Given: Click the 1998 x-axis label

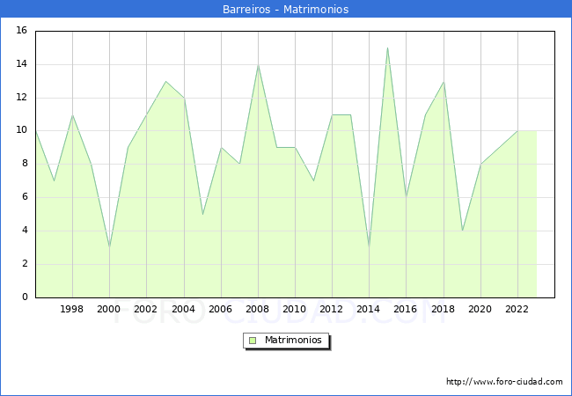Looking at the screenshot, I should (72, 309).
